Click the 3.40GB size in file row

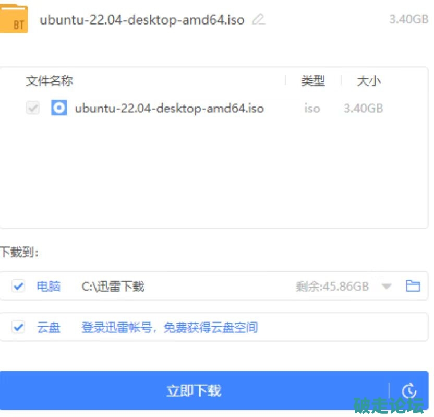pyautogui.click(x=364, y=108)
